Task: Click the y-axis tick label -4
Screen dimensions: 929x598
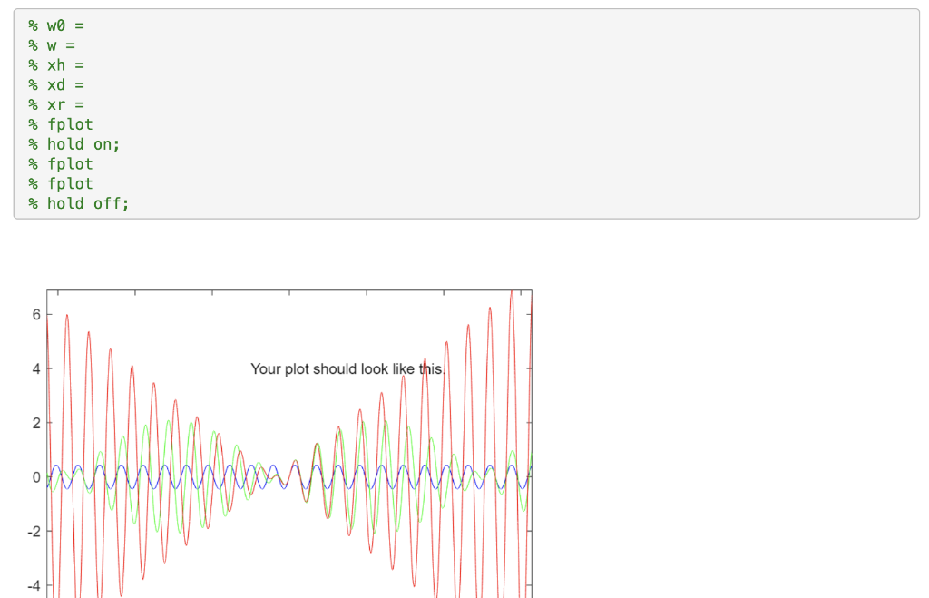Action: pyautogui.click(x=34, y=586)
